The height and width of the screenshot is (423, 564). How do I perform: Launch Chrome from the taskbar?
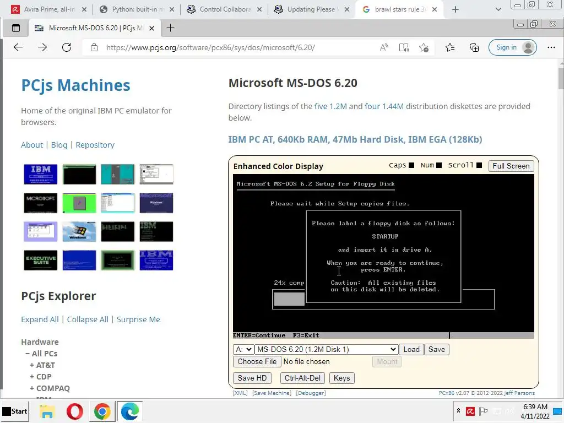[x=102, y=411]
